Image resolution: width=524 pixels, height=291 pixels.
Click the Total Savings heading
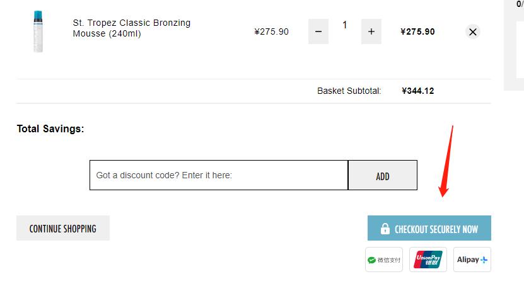tap(50, 129)
